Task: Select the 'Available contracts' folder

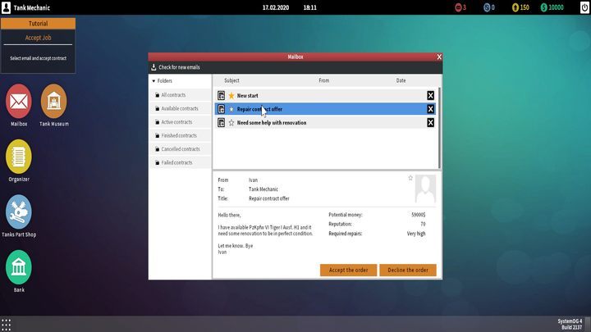Action: pos(179,108)
